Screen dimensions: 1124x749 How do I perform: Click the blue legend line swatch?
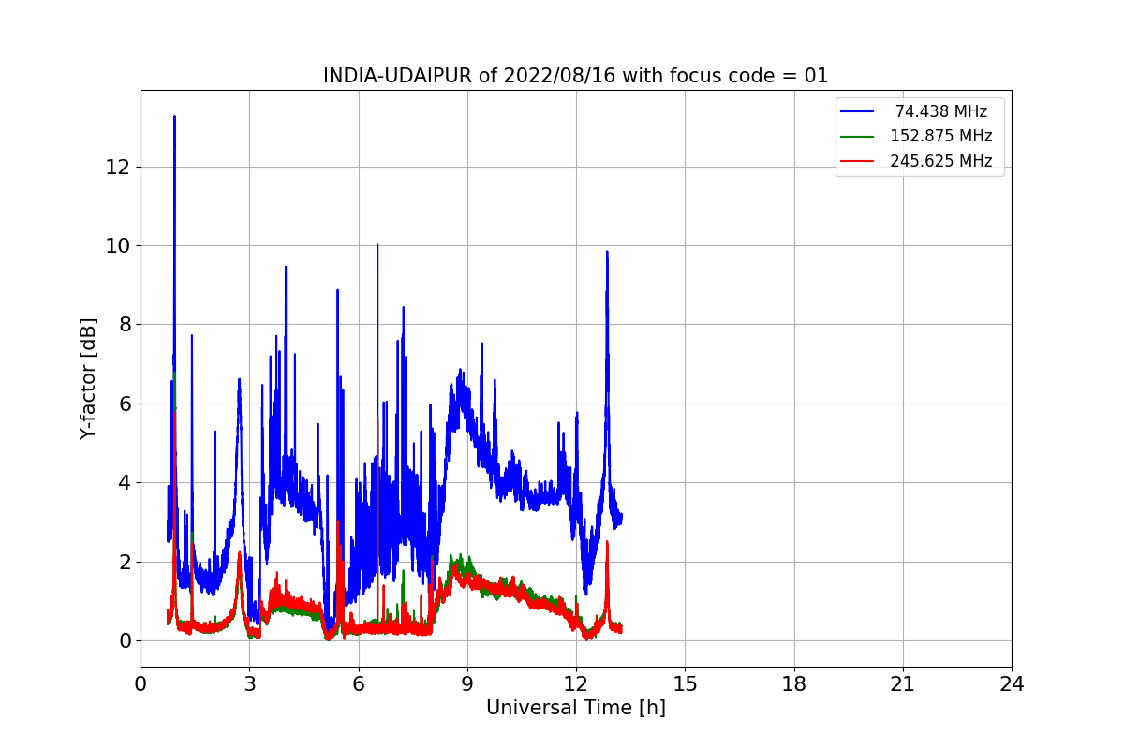pyautogui.click(x=857, y=111)
